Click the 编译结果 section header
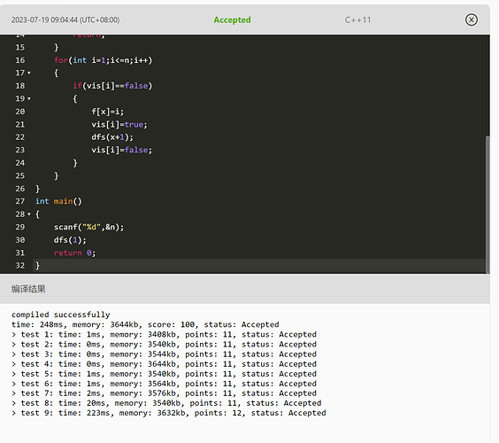Image resolution: width=499 pixels, height=443 pixels. (28, 289)
